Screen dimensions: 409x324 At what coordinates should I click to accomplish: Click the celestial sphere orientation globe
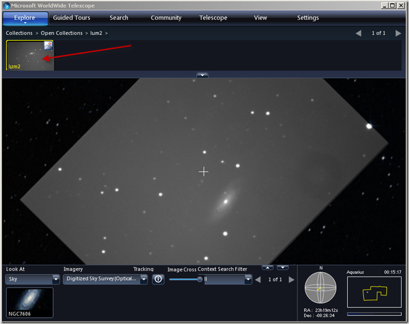tap(321, 288)
